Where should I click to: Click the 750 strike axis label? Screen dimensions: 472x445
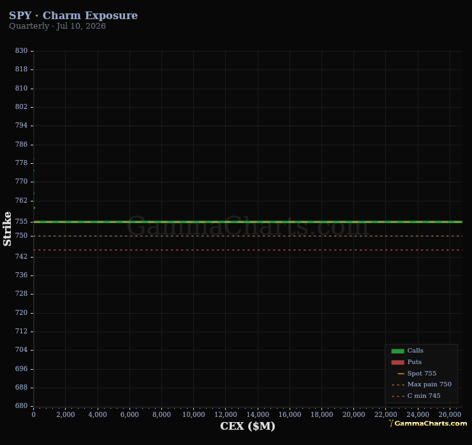(21, 236)
